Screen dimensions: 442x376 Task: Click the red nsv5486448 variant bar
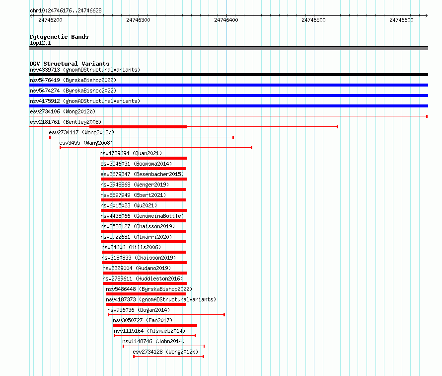point(147,294)
